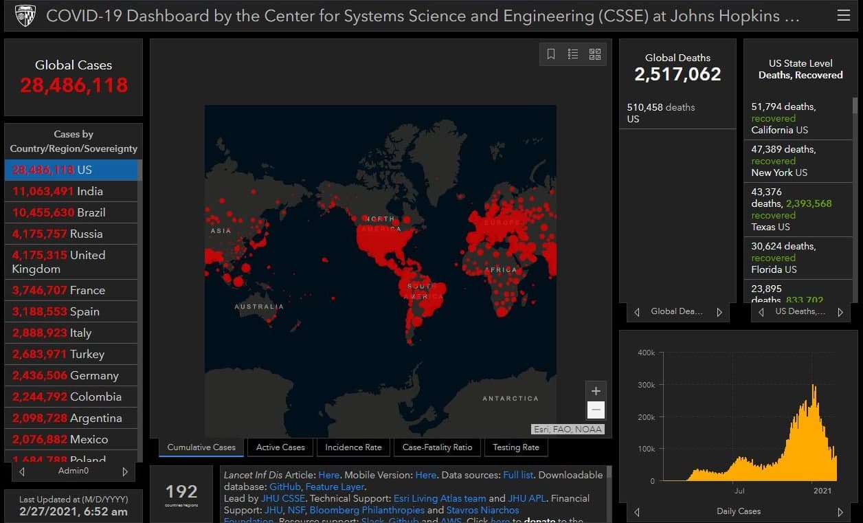Click the Global Deaths 2,517,062 figure
Image resolution: width=863 pixels, height=523 pixels.
pos(677,74)
